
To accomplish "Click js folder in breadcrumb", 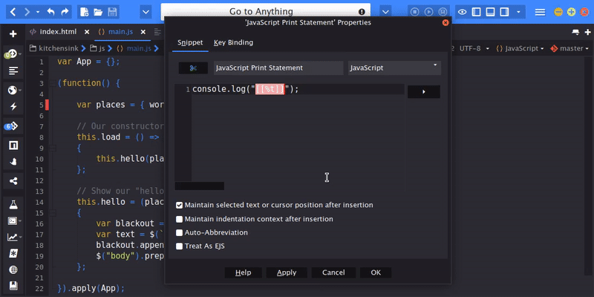I will pos(97,48).
